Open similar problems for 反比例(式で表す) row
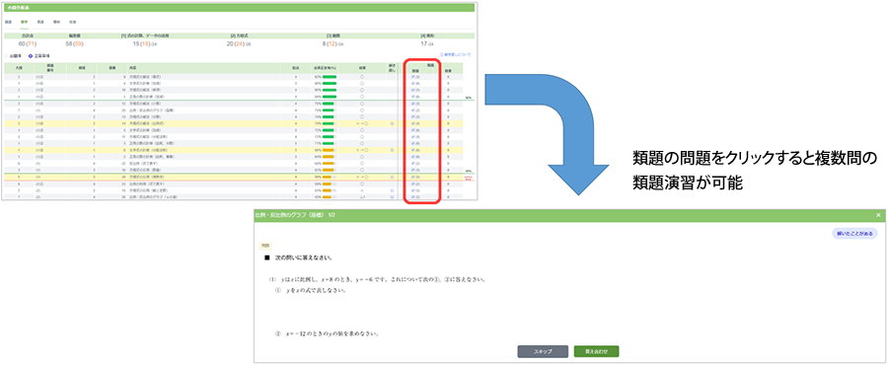Viewport: 888px width, 365px height. [x=415, y=163]
